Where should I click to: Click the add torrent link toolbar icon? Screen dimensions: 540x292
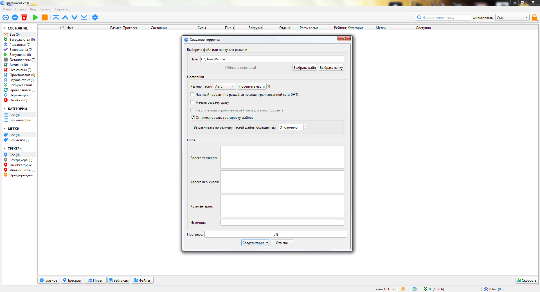coord(6,17)
